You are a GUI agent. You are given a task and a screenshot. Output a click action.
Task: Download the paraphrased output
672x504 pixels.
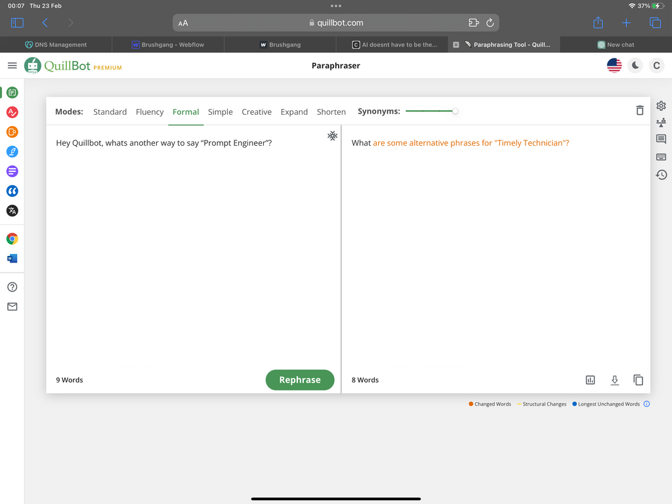[614, 380]
